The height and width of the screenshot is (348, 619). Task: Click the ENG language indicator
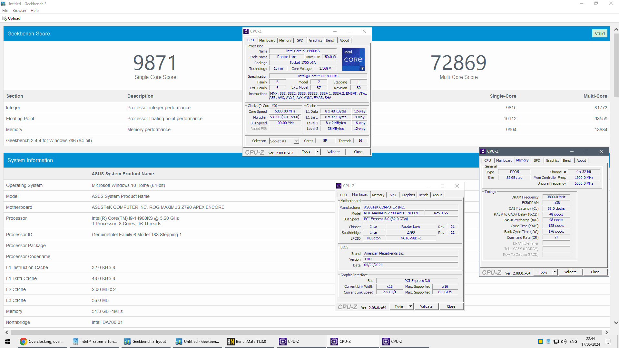pyautogui.click(x=573, y=342)
